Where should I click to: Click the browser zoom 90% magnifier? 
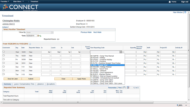point(178,105)
